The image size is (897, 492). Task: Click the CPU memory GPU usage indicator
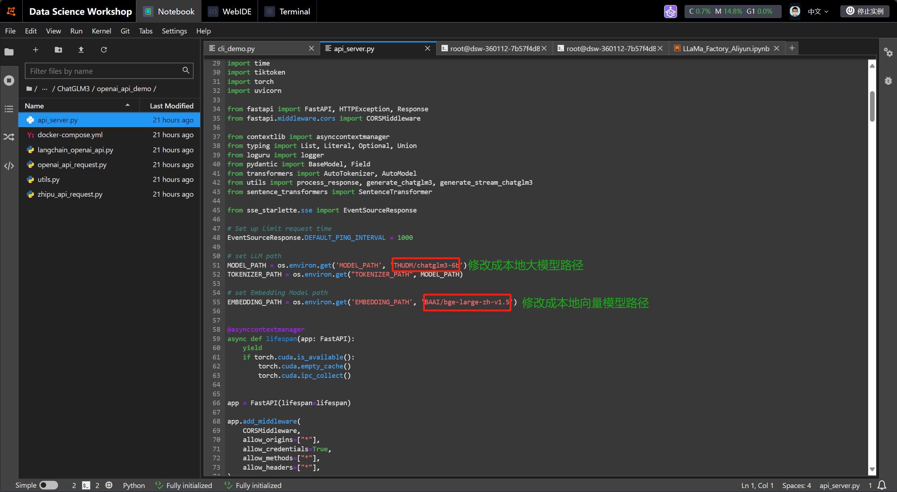[x=733, y=11]
